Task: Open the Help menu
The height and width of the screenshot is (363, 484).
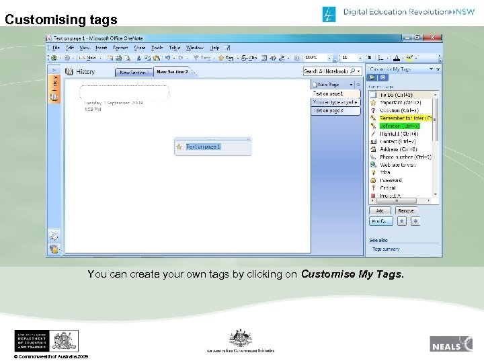Action: coord(214,48)
